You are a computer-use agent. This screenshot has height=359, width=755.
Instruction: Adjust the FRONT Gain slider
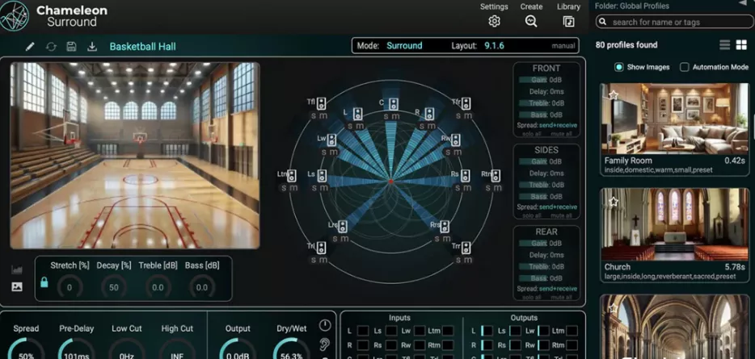click(x=547, y=80)
